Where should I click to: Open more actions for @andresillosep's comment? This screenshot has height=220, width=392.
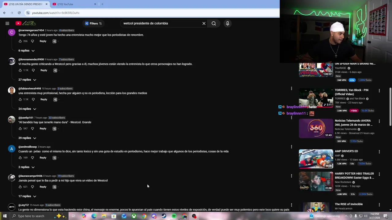[292, 147]
